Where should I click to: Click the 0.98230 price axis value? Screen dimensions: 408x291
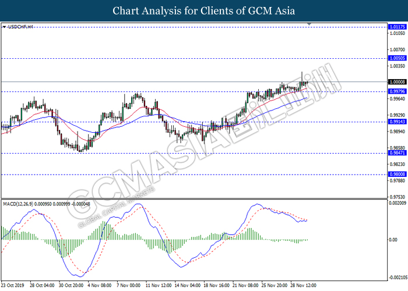pos(398,164)
